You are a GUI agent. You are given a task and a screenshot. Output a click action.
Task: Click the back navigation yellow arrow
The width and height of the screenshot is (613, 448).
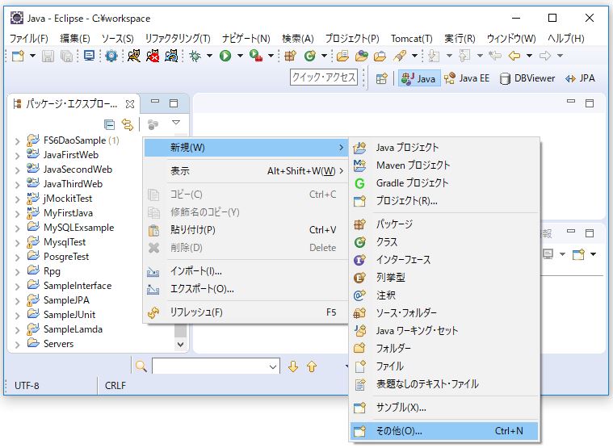pos(514,56)
